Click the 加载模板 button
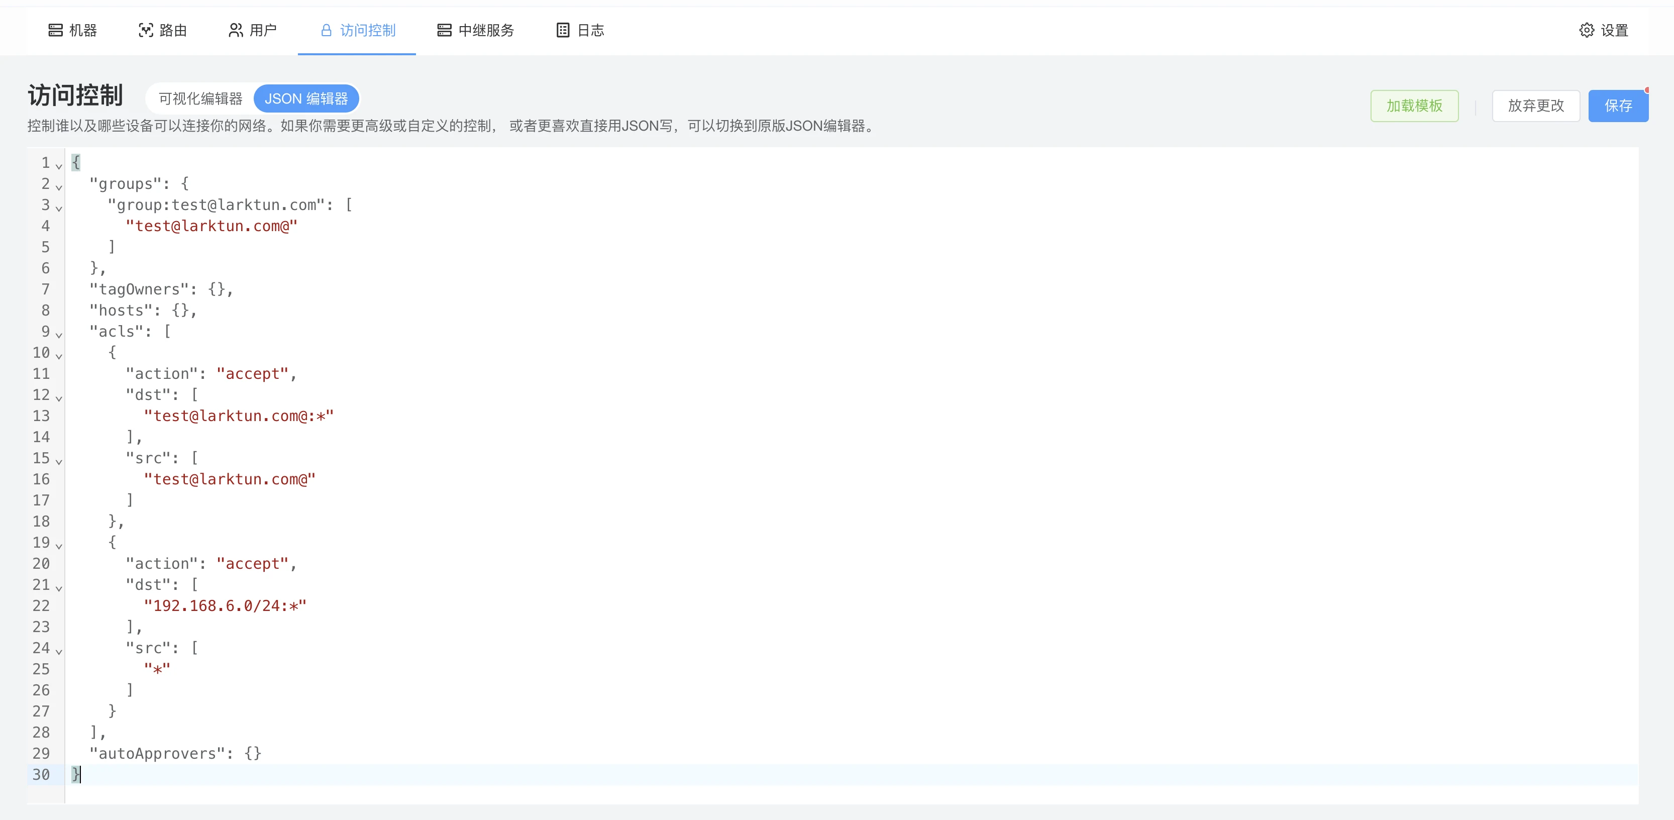 (x=1414, y=106)
